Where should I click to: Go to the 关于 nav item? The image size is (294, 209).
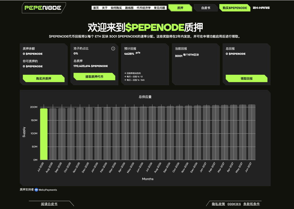pyautogui.click(x=105, y=8)
